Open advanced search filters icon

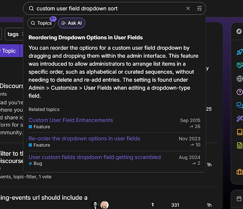[x=199, y=8]
